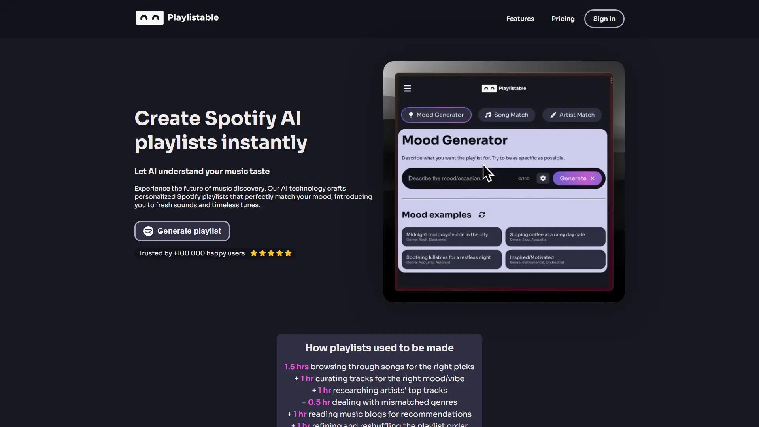
Task: Select the lightbulb Mood Generator icon
Action: tap(412, 115)
